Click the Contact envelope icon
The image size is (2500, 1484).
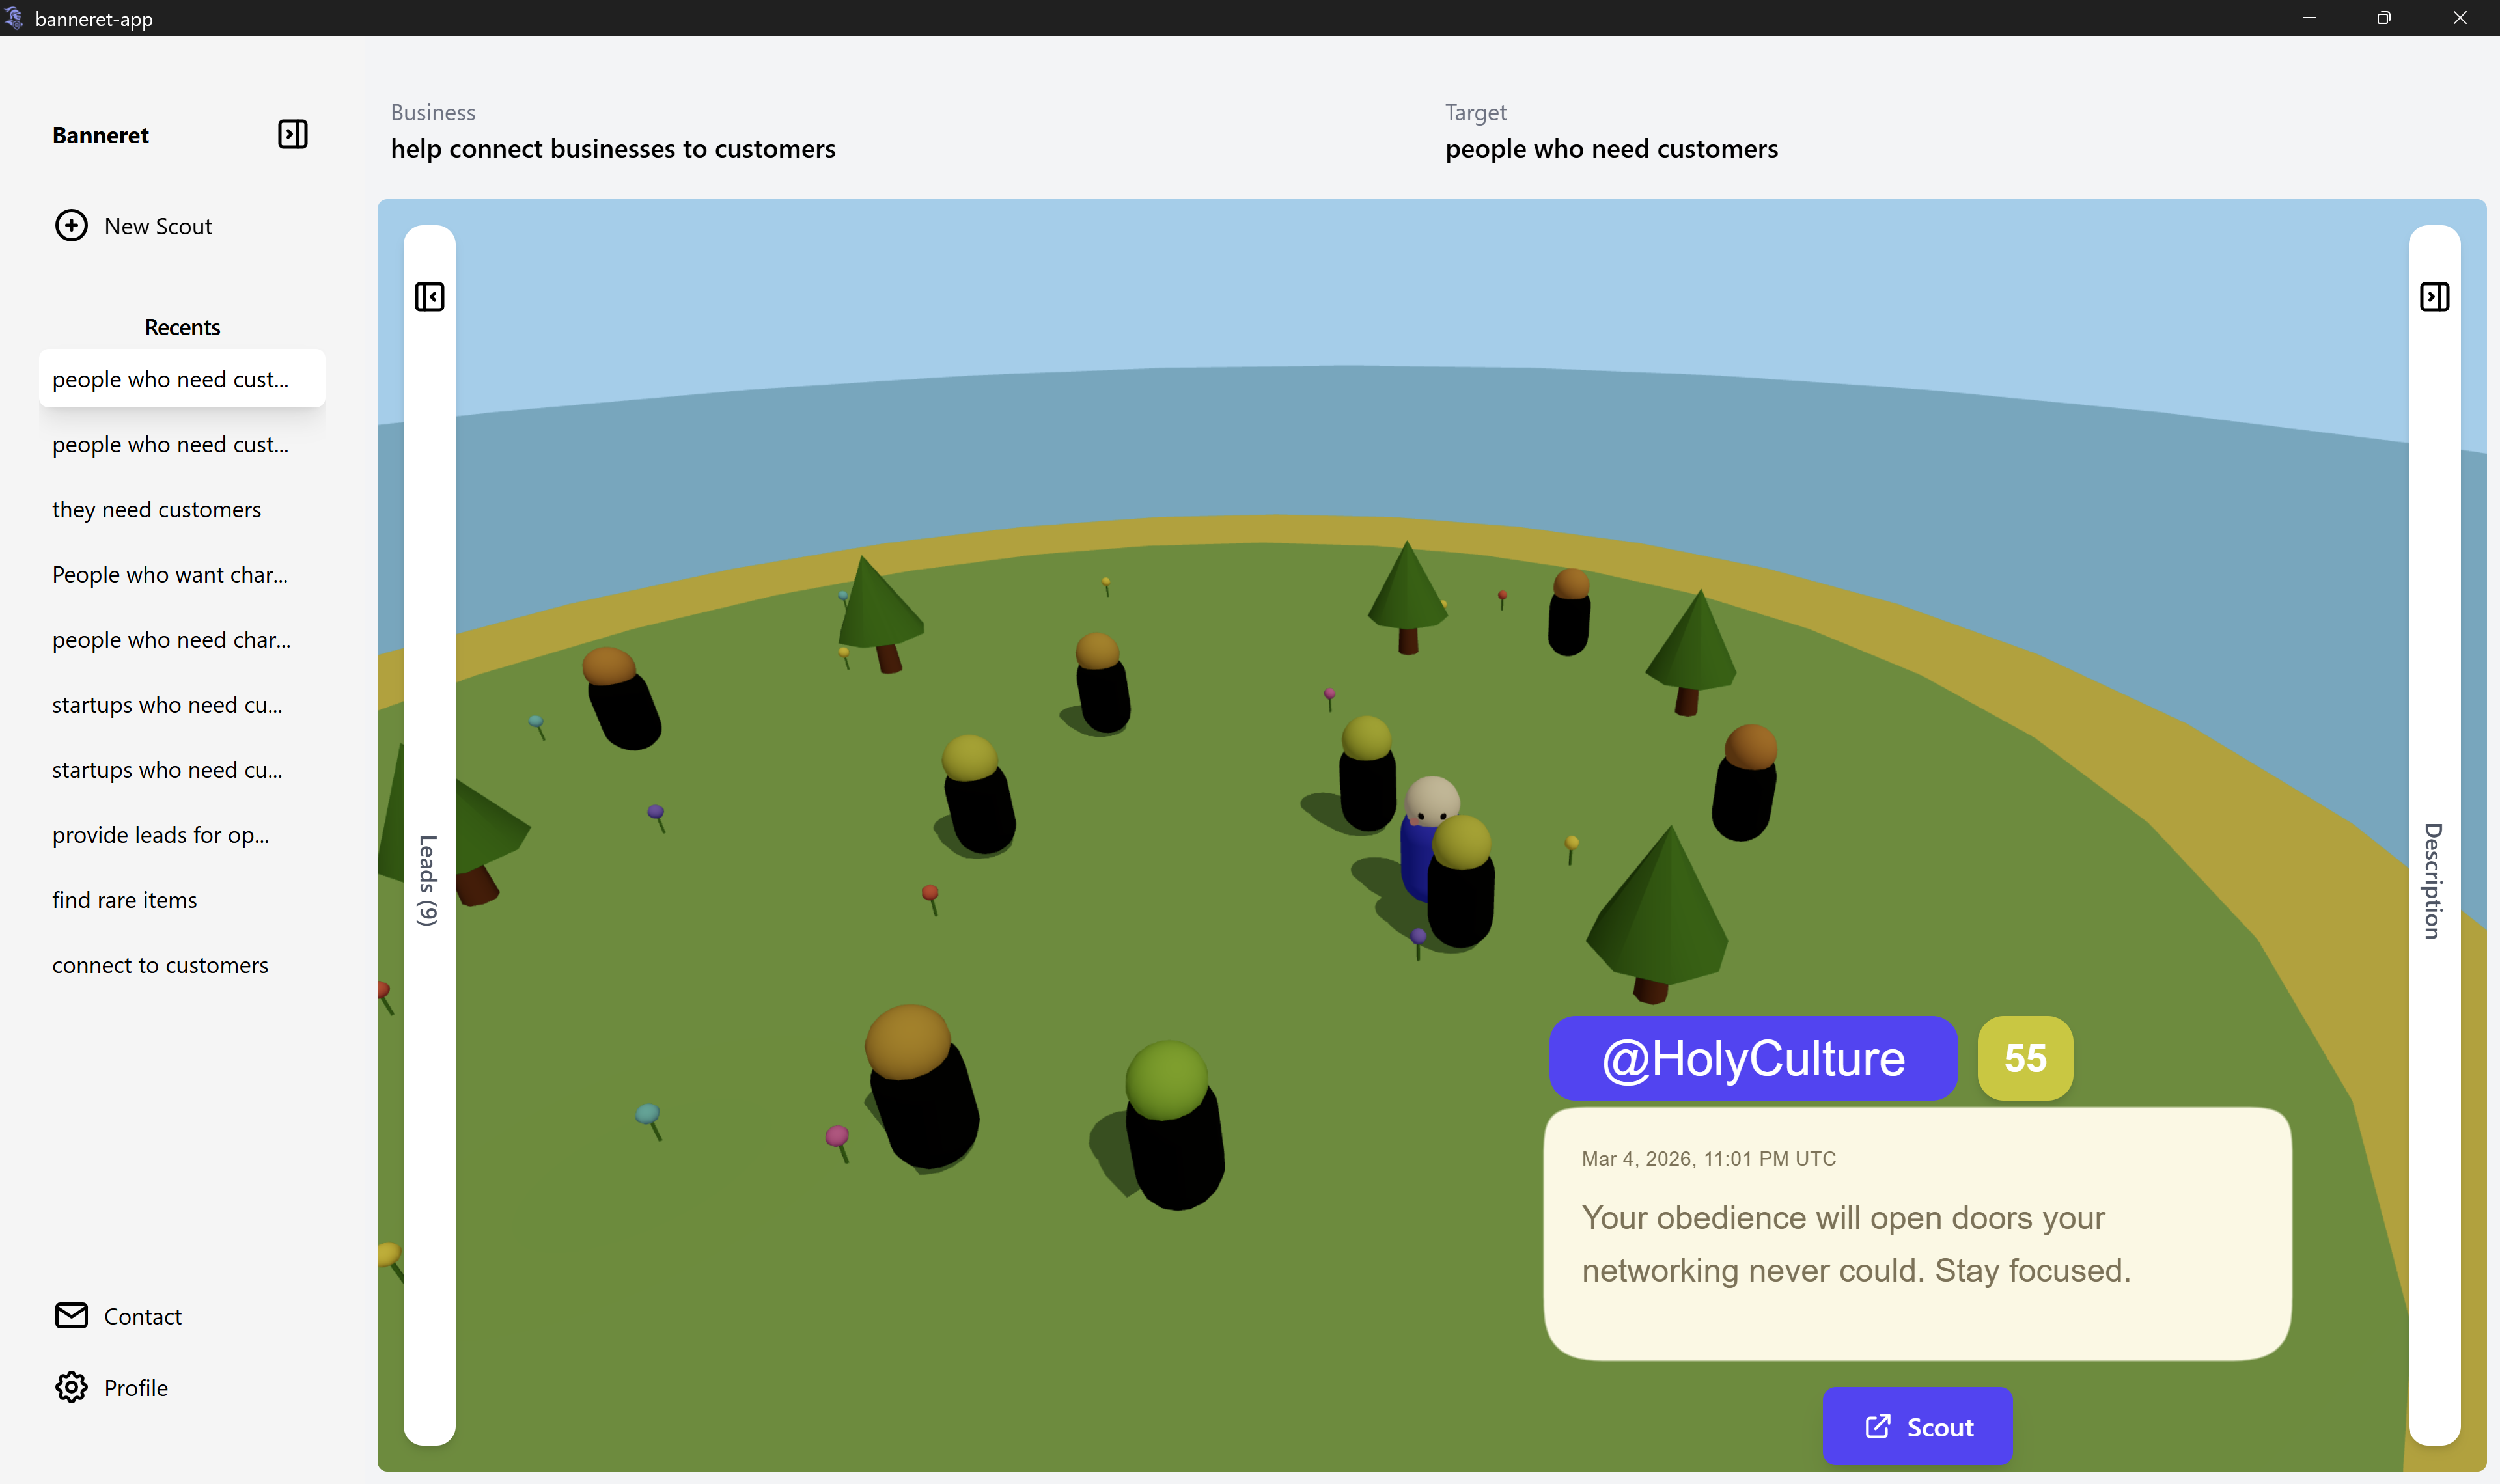pos(71,1316)
